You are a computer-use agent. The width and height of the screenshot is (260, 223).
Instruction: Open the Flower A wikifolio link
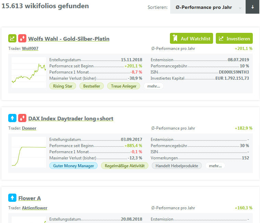pos(29,198)
